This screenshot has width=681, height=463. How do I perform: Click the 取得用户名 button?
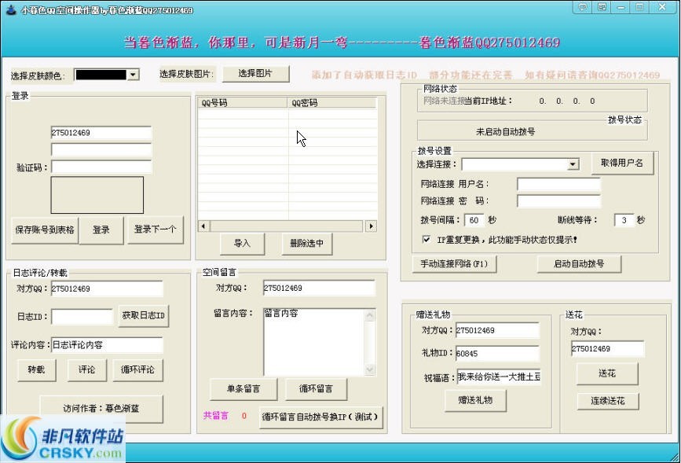[622, 163]
